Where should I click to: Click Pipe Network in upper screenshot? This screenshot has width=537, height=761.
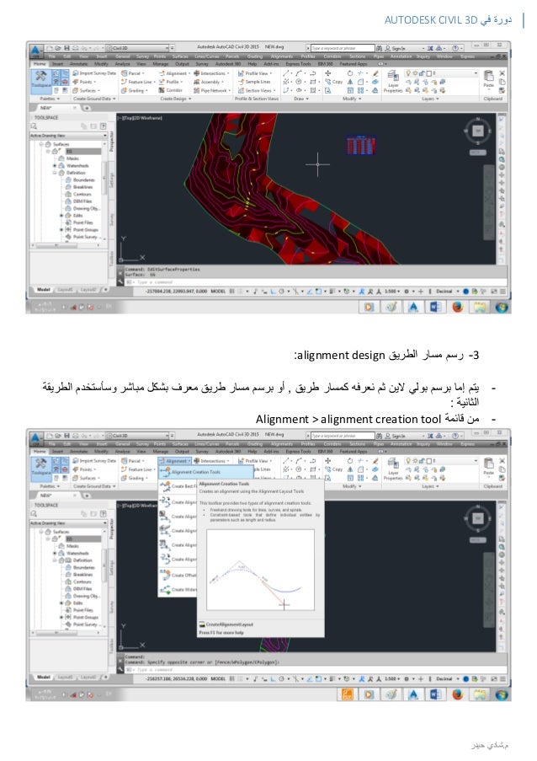(210, 91)
